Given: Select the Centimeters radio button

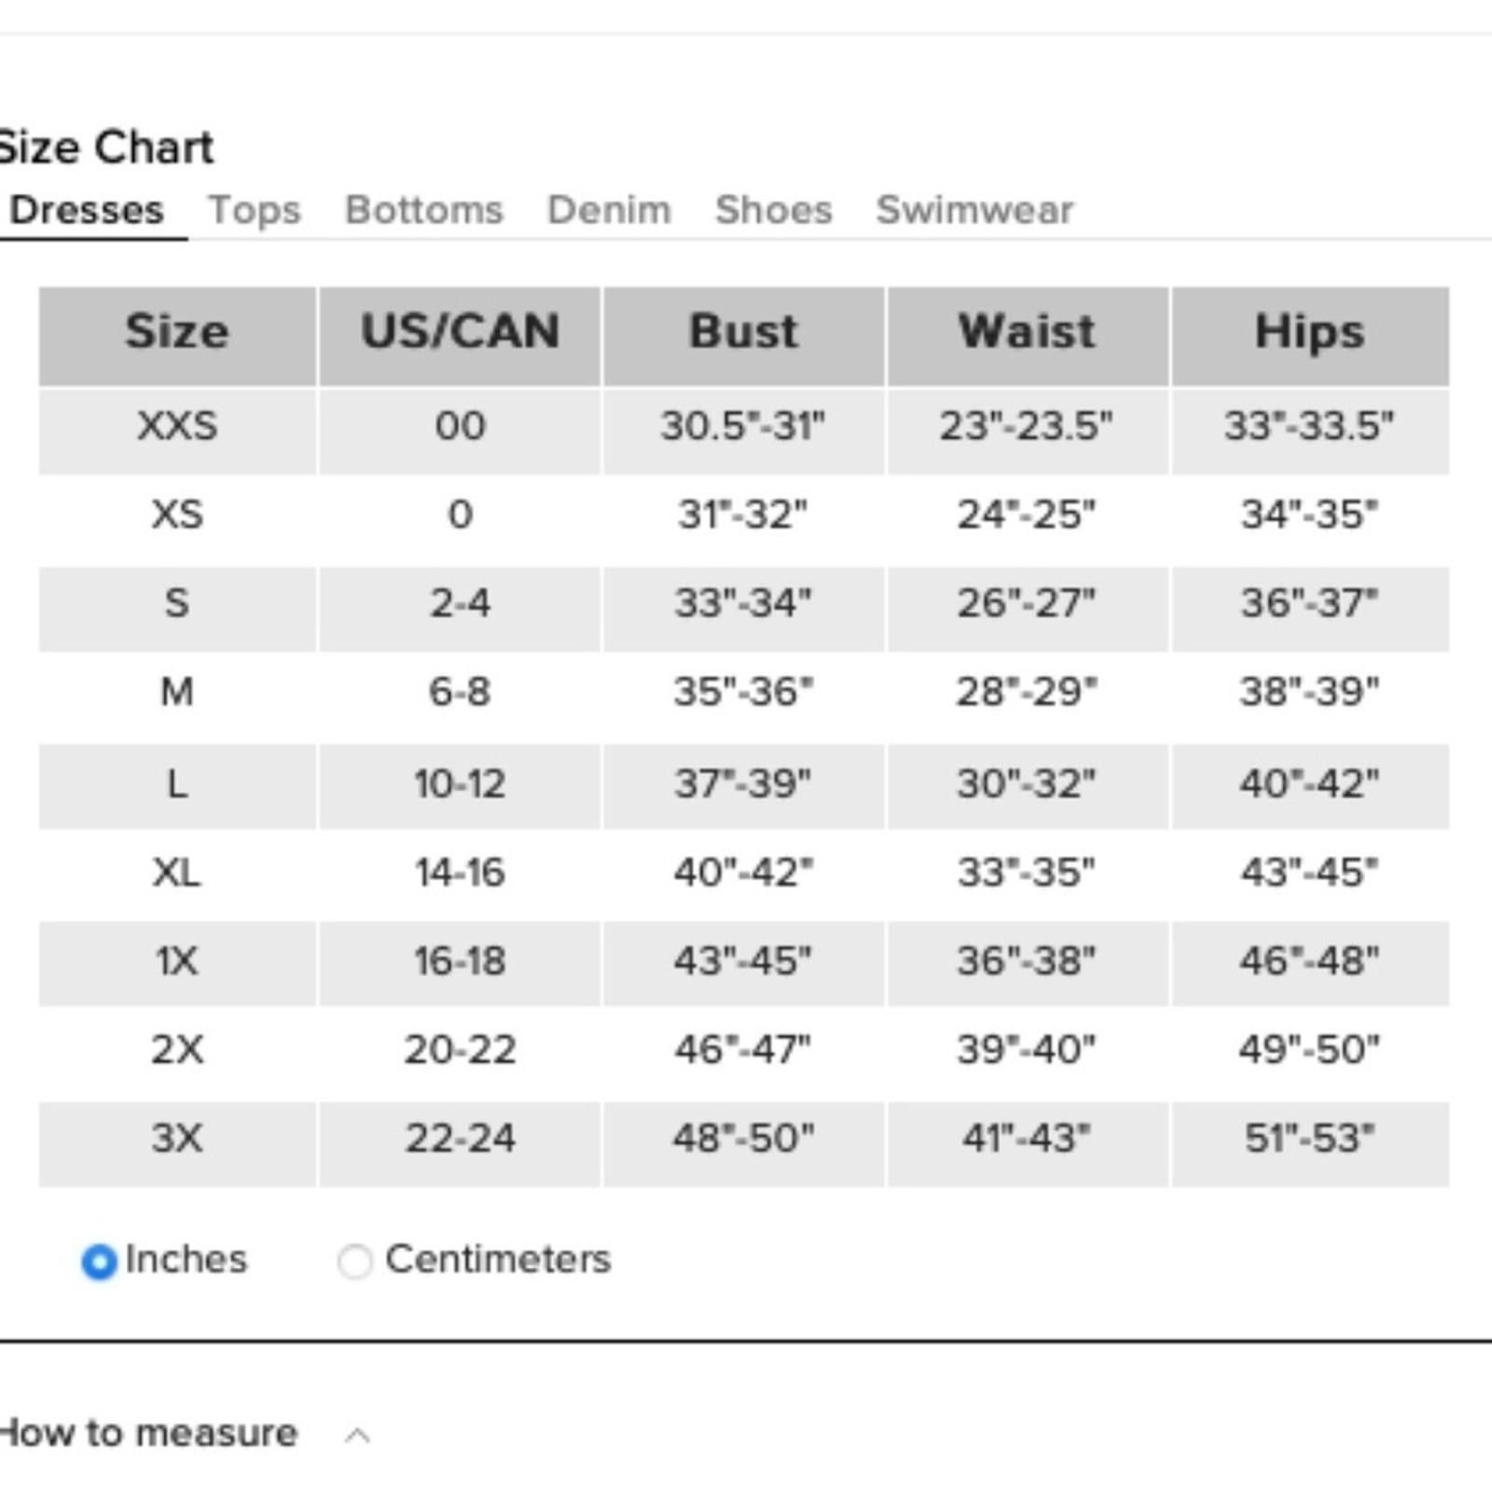Looking at the screenshot, I should pyautogui.click(x=354, y=1262).
